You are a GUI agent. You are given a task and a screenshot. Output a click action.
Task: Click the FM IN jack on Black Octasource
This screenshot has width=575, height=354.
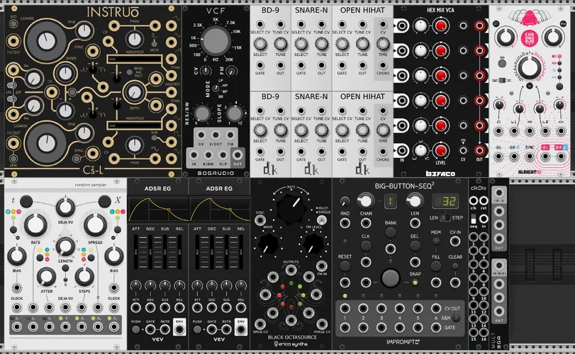[x=322, y=266]
